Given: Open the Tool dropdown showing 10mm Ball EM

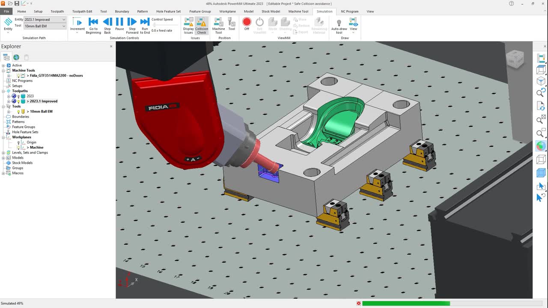Looking at the screenshot, I should pyautogui.click(x=45, y=26).
